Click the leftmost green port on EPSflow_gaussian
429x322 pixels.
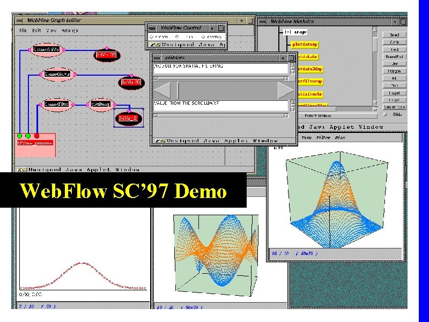[19, 136]
